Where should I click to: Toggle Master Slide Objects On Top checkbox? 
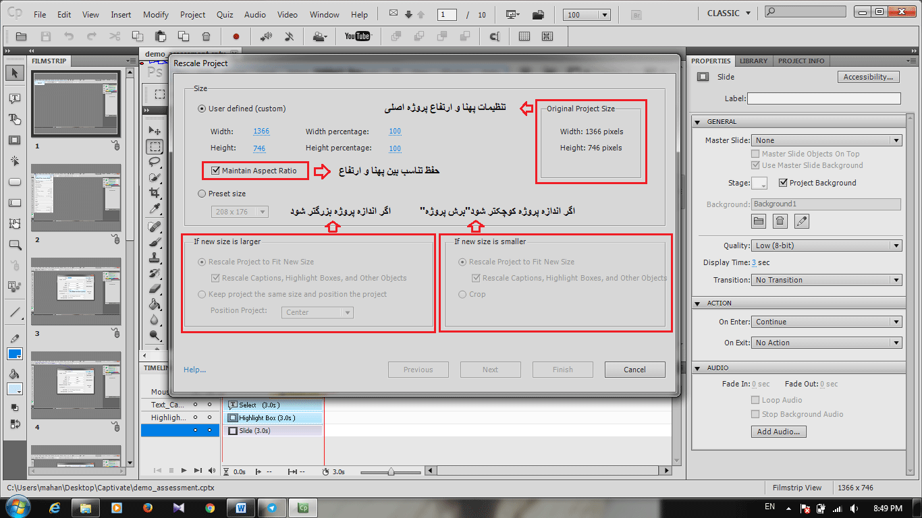click(756, 154)
